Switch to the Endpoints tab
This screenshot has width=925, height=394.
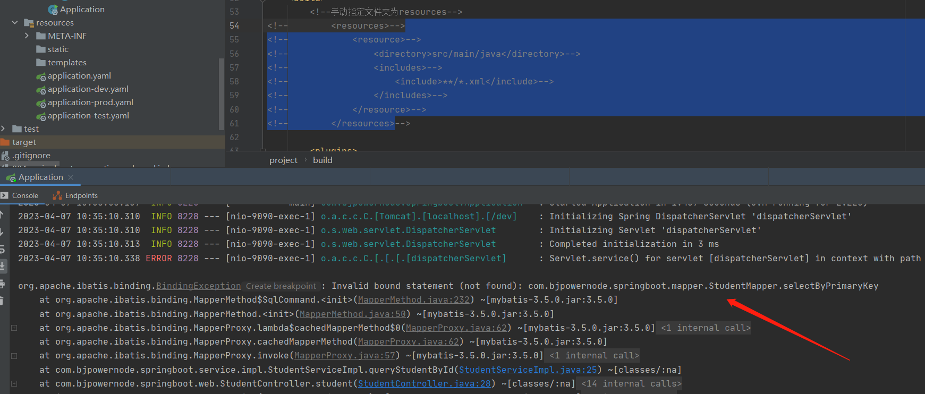click(75, 195)
